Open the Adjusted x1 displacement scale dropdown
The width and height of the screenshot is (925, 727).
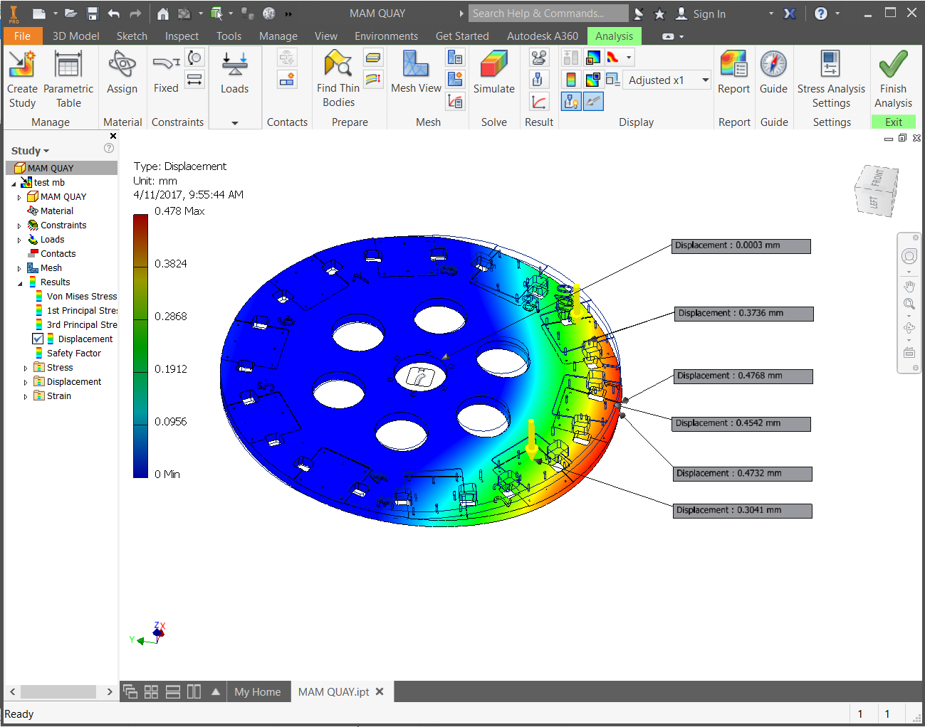(x=705, y=80)
